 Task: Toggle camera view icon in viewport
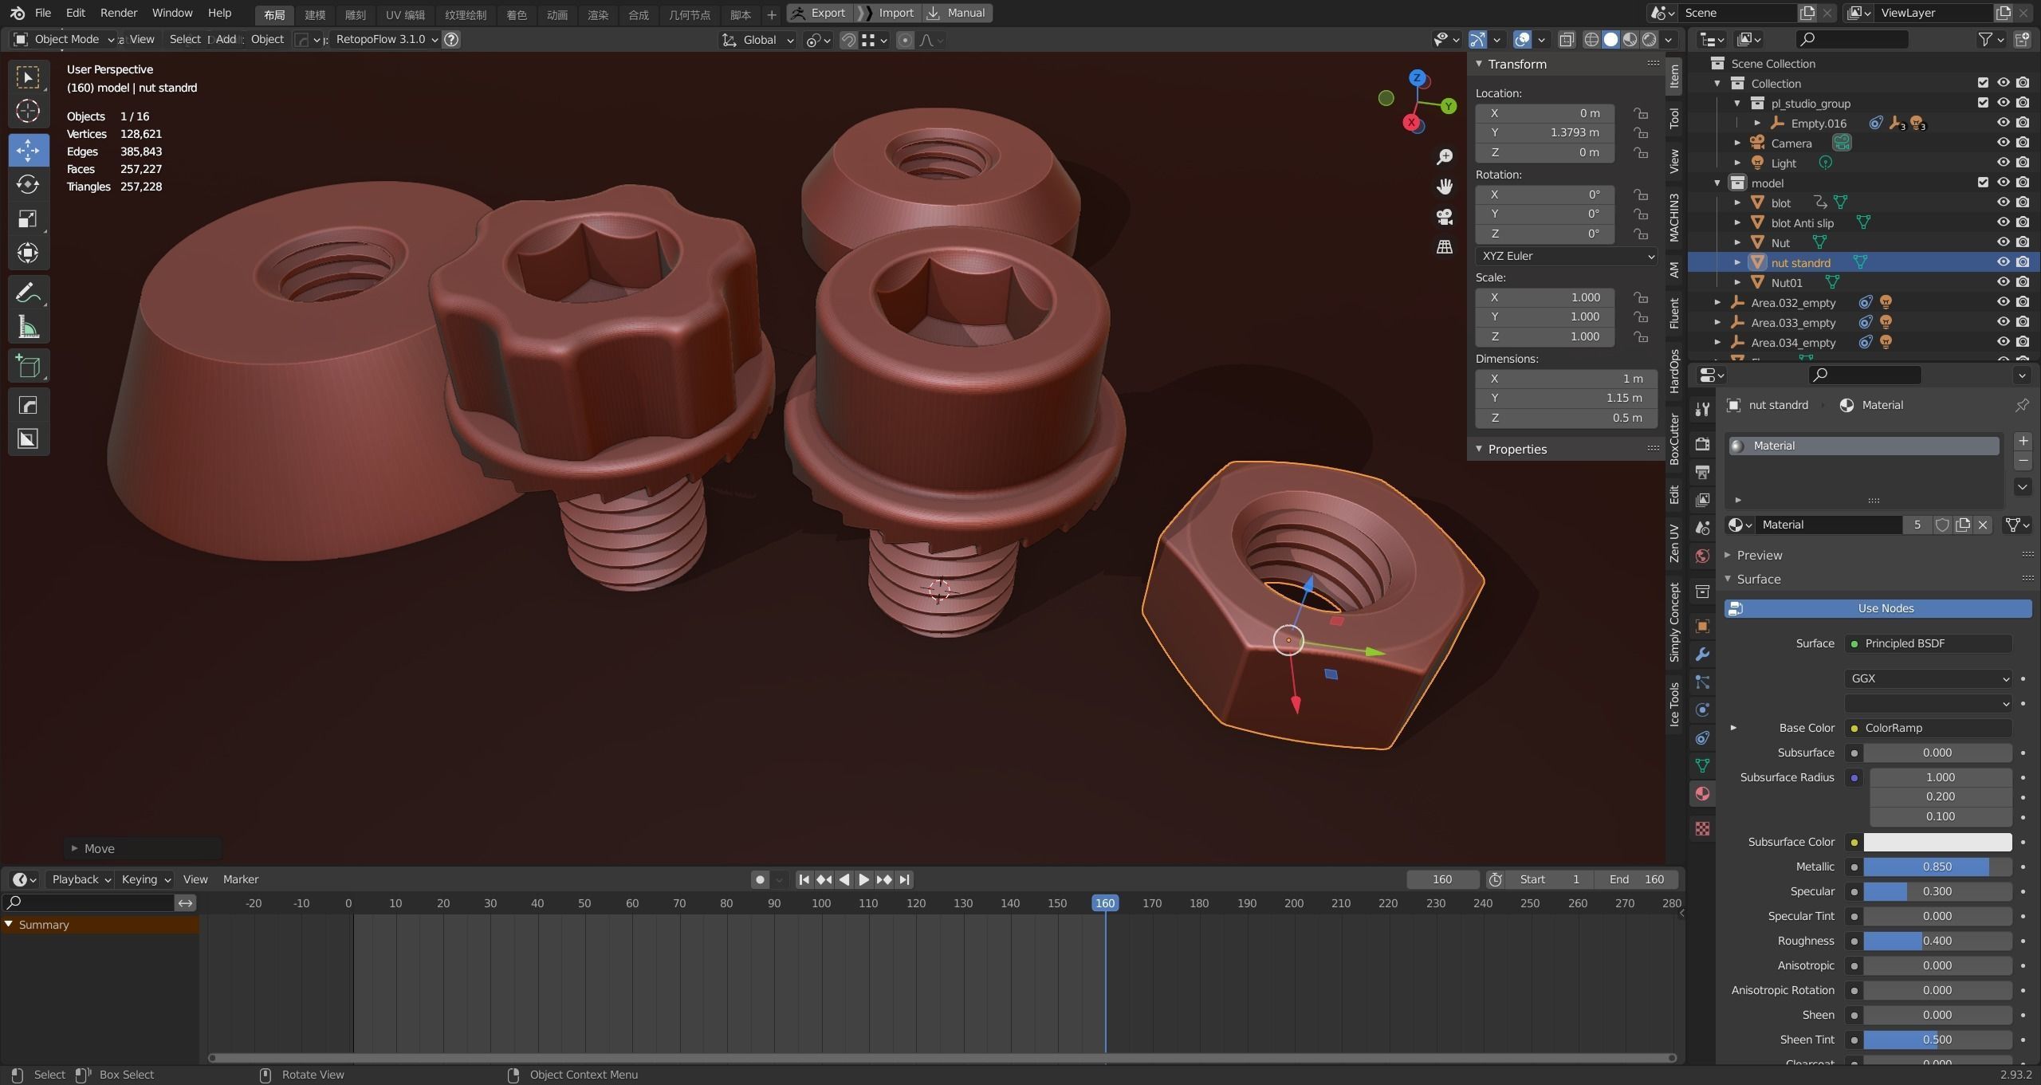(x=1444, y=217)
